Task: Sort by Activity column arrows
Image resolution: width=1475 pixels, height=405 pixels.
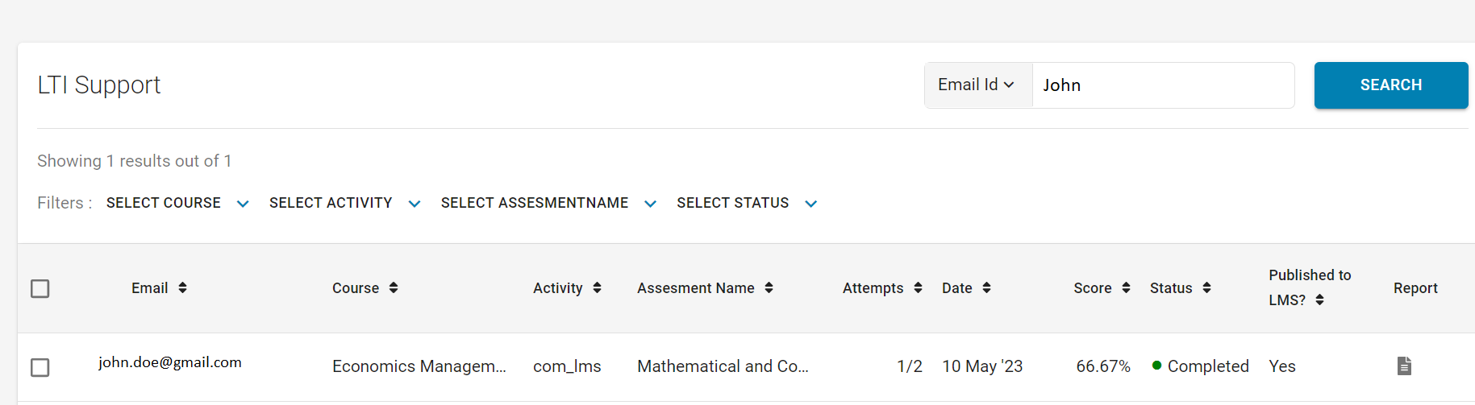Action: 597,287
